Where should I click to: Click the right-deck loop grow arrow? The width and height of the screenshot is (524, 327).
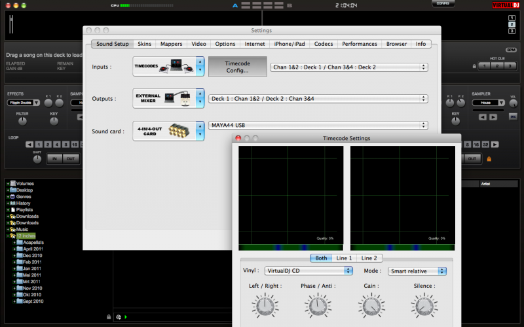pos(495,145)
